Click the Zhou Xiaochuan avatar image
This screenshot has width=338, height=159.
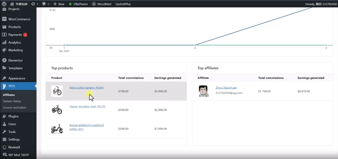pos(203,91)
